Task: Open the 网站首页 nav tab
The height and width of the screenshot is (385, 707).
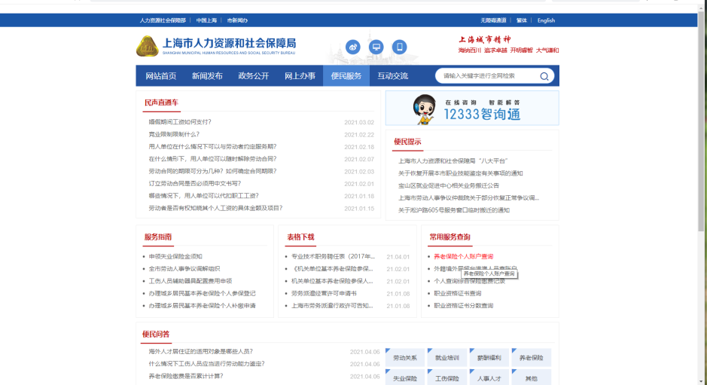Action: click(161, 76)
